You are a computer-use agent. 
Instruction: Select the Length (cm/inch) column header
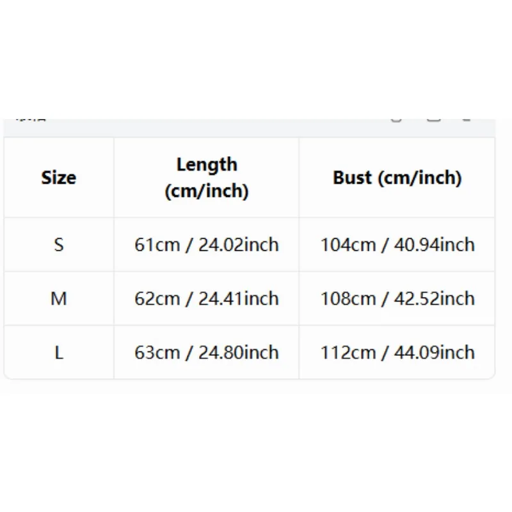click(206, 178)
